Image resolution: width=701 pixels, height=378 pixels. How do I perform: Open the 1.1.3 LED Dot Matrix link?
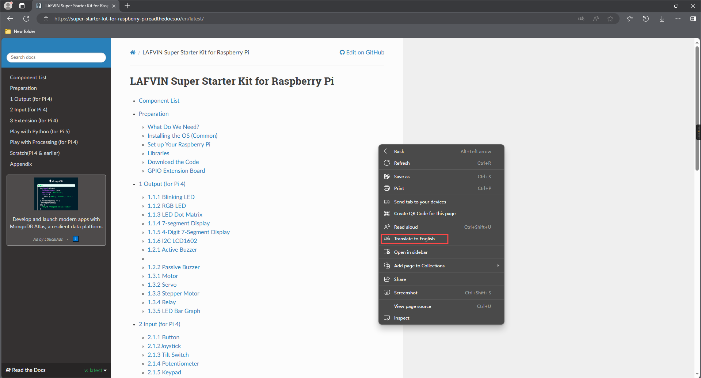pyautogui.click(x=175, y=215)
